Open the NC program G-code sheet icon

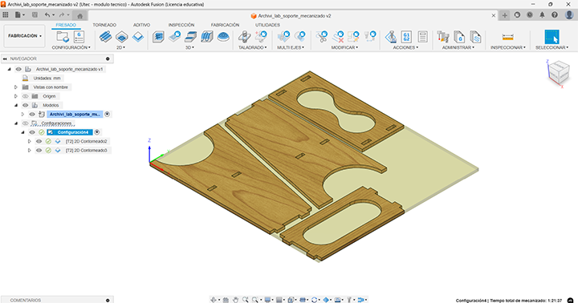pyautogui.click(x=79, y=37)
